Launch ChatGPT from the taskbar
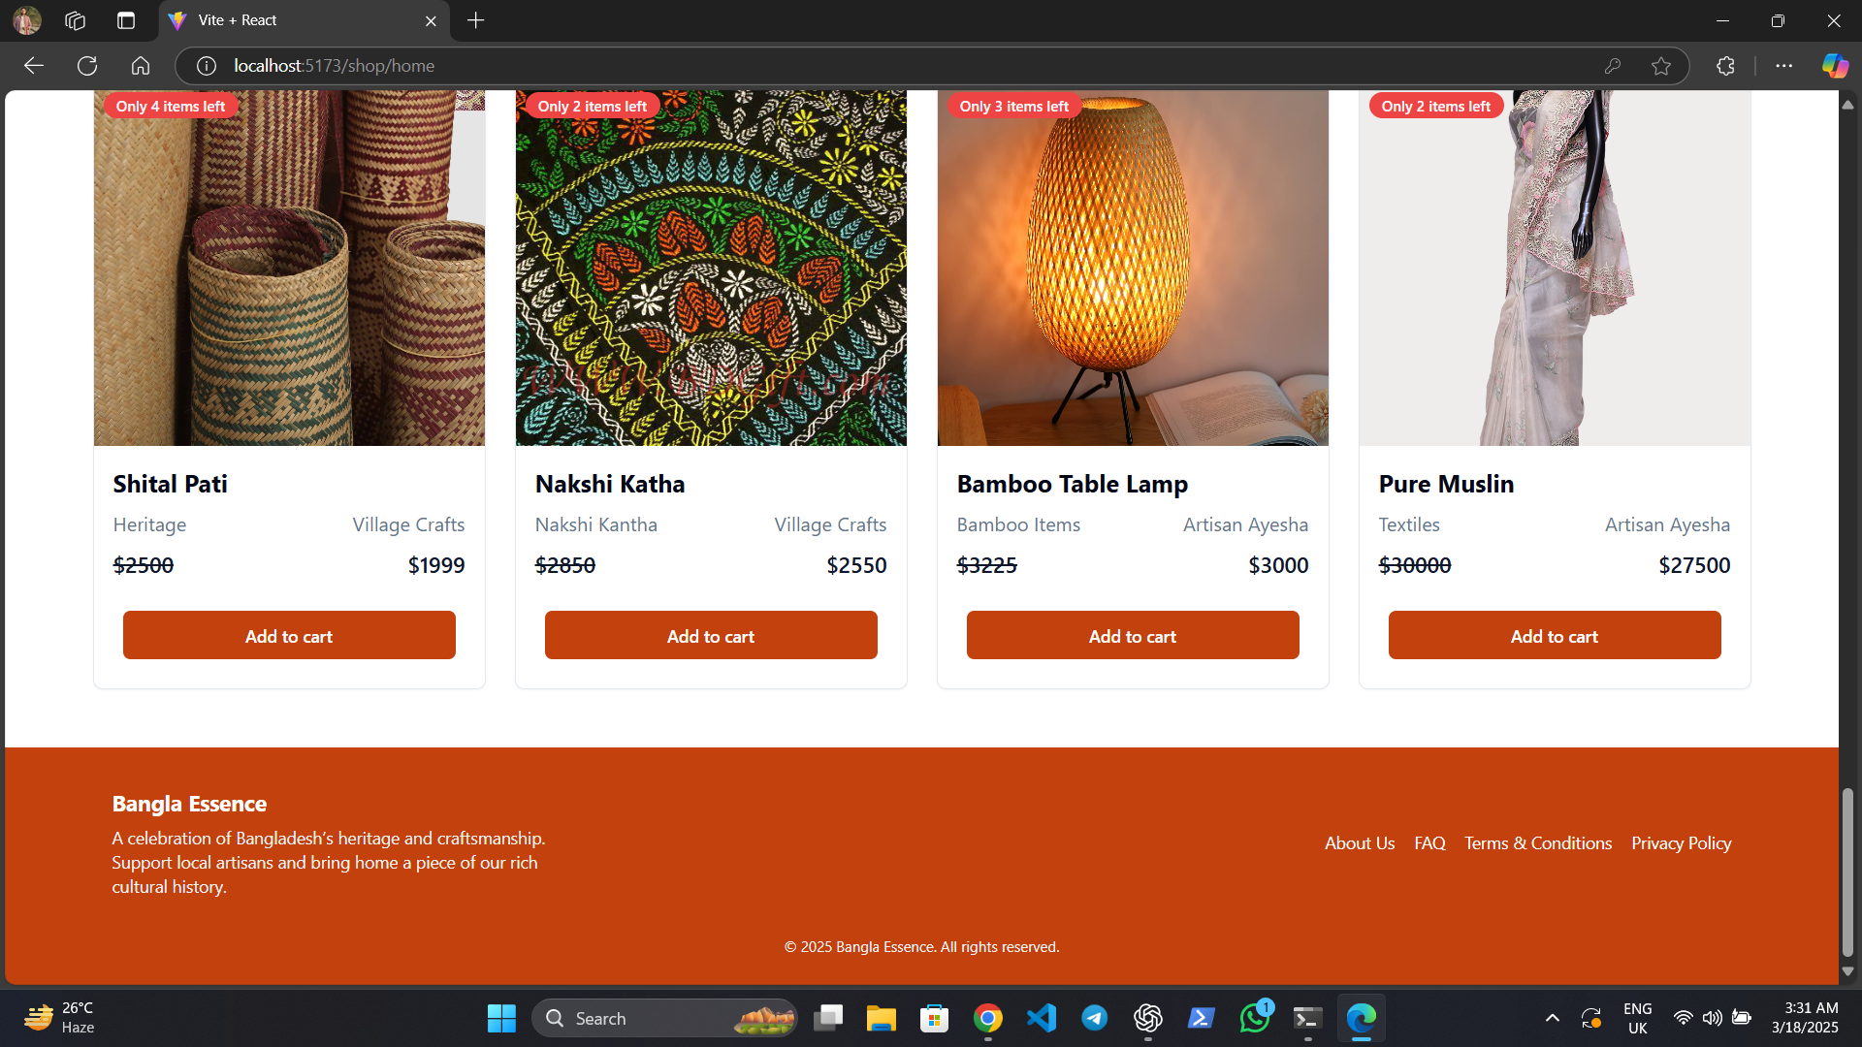The height and width of the screenshot is (1047, 1862). click(1148, 1018)
